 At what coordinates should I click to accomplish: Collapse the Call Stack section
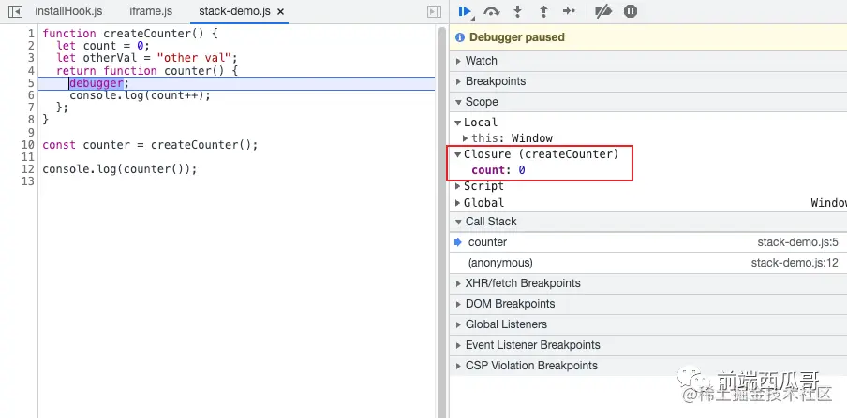[x=647, y=222]
